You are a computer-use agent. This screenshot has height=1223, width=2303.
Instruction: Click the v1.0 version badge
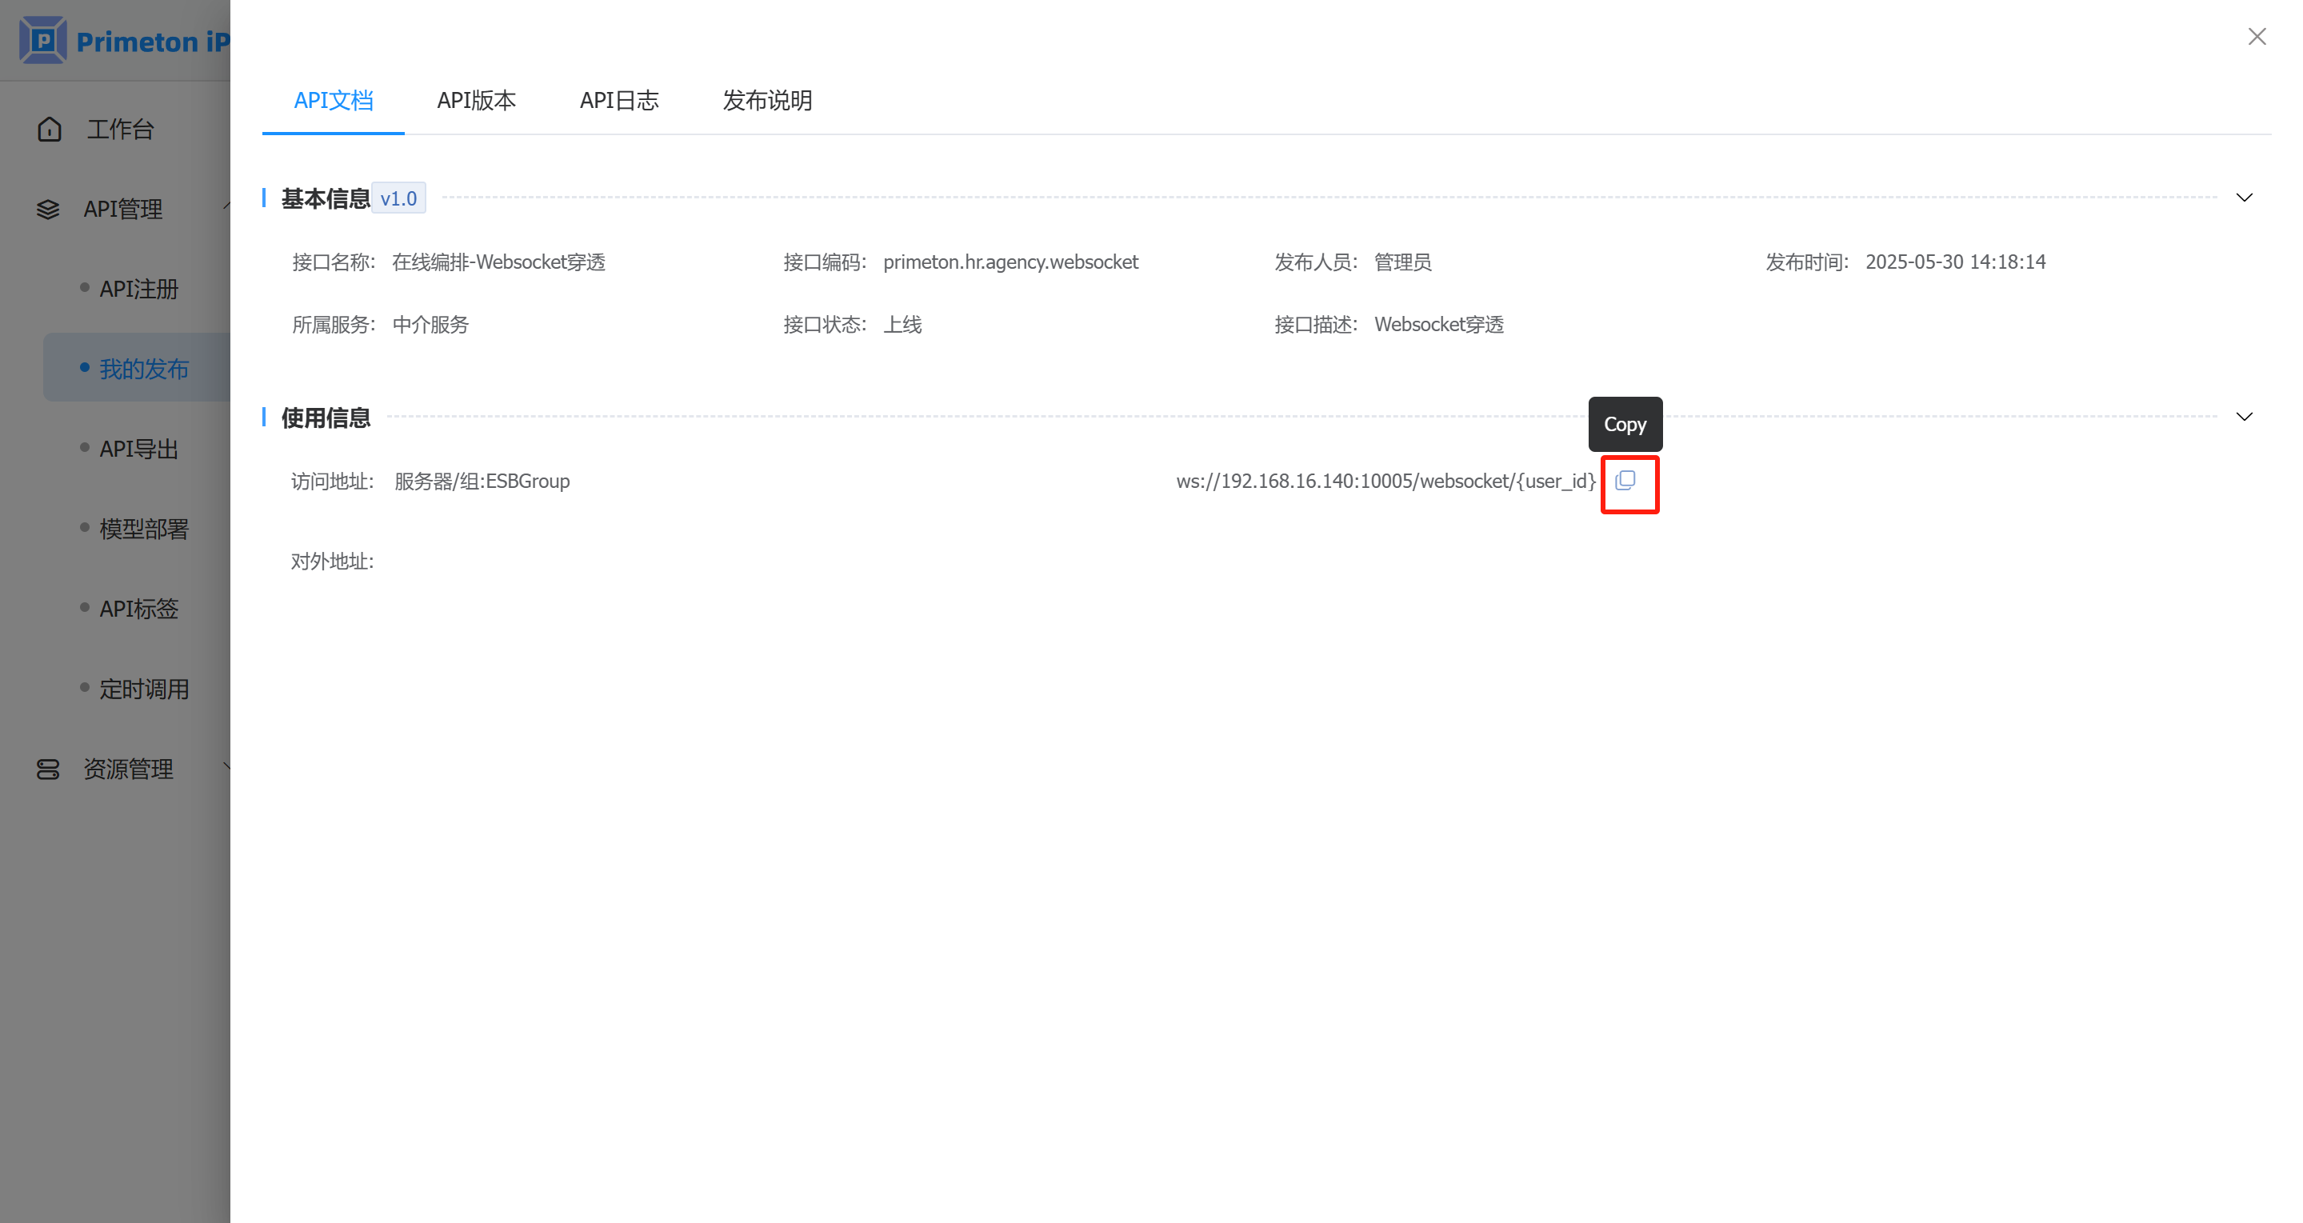(x=398, y=198)
